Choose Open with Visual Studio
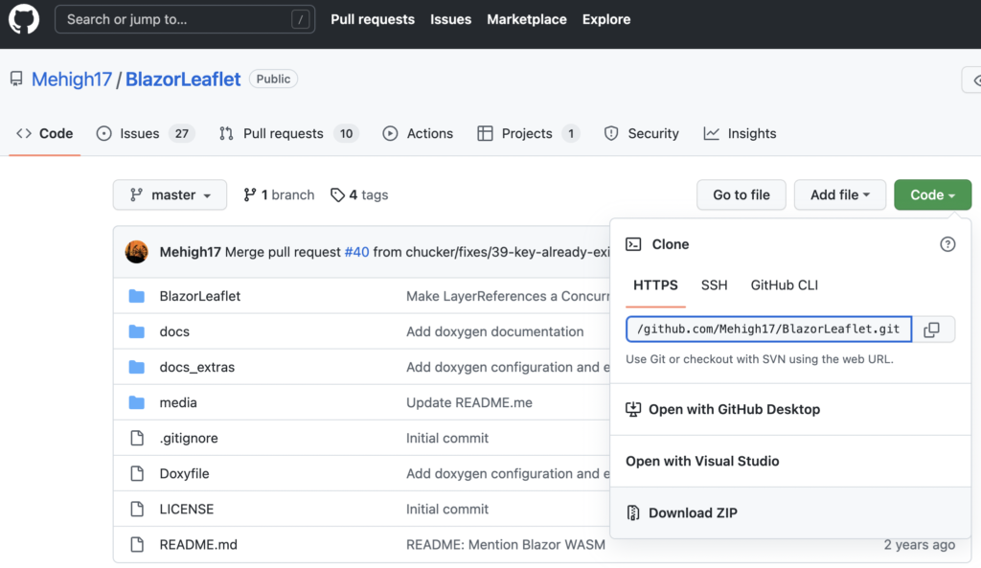The width and height of the screenshot is (981, 568). click(702, 462)
